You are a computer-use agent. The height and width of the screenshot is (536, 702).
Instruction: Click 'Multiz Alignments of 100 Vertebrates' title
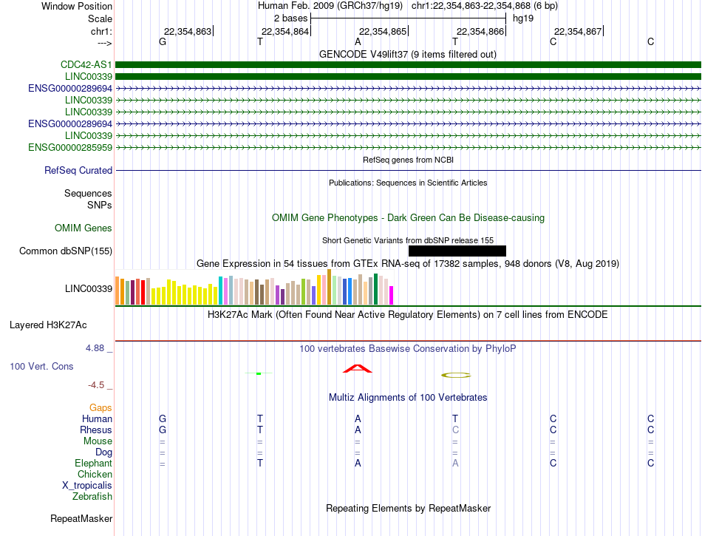408,397
